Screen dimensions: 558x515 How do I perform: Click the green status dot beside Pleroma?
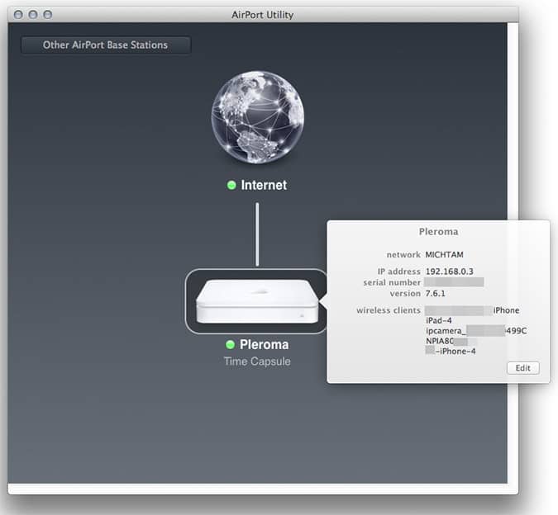click(x=231, y=345)
